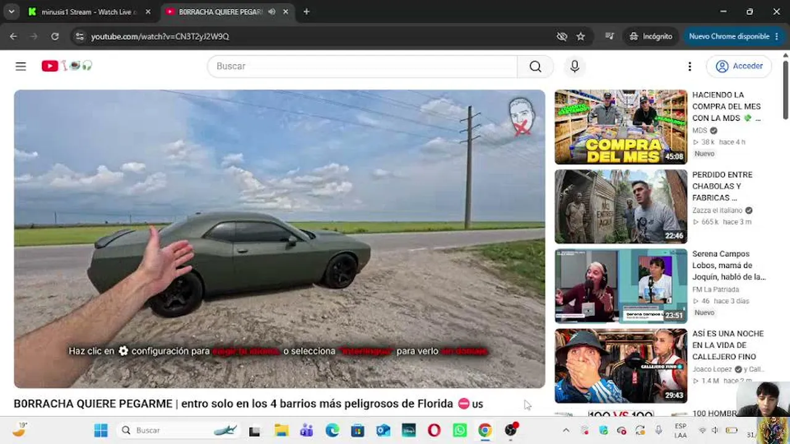Click the video player area
The height and width of the screenshot is (444, 790).
click(x=280, y=239)
